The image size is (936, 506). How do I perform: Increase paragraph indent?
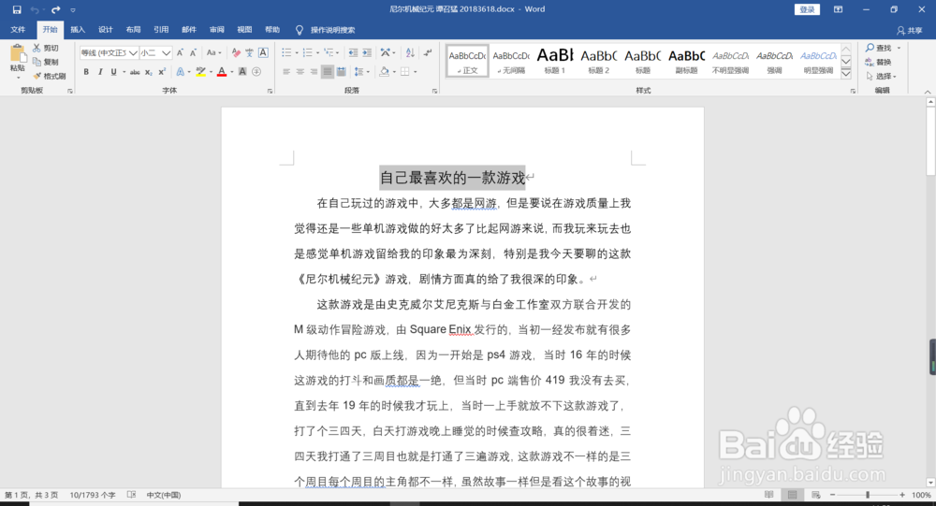(367, 52)
